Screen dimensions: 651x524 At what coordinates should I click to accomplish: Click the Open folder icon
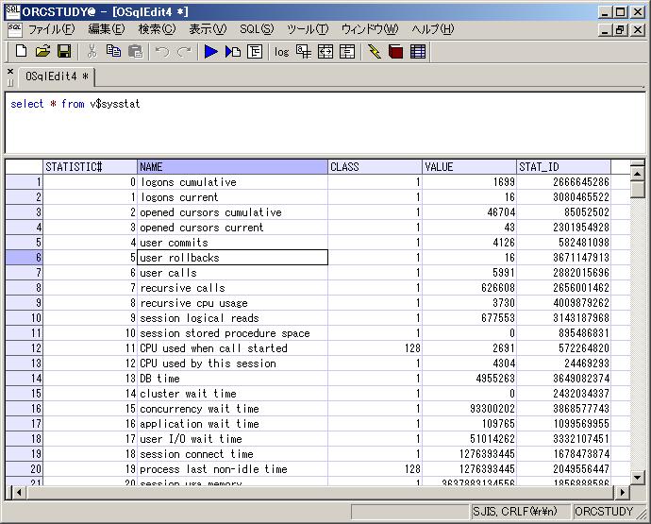42,51
